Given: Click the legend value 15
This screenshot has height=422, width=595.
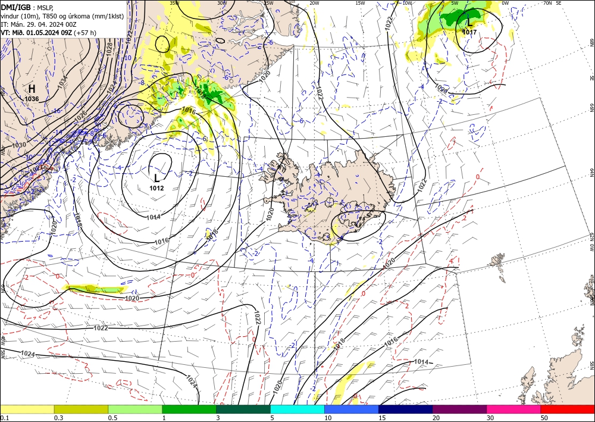Looking at the screenshot, I should tap(382, 418).
